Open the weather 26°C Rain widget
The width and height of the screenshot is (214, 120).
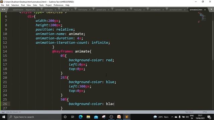pos(161,117)
